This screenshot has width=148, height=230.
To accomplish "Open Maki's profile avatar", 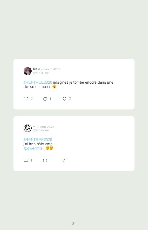I will tap(28, 71).
